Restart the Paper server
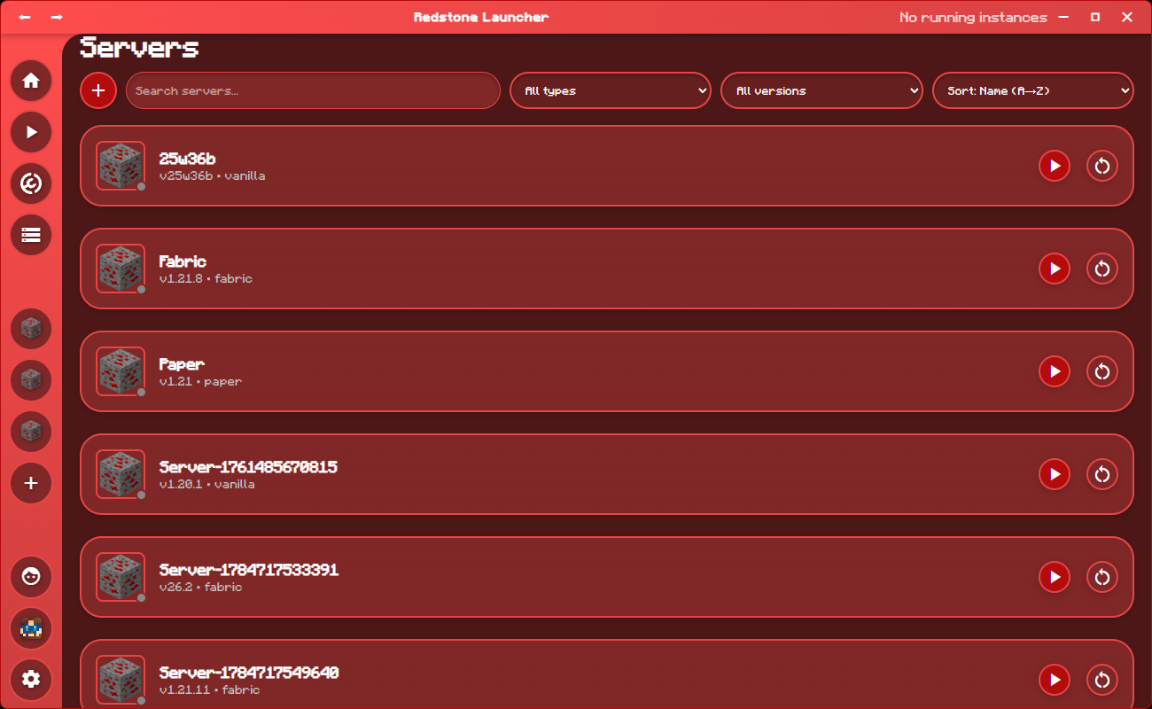 coord(1102,371)
